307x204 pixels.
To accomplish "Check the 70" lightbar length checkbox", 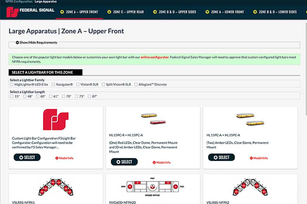I will [63, 96].
